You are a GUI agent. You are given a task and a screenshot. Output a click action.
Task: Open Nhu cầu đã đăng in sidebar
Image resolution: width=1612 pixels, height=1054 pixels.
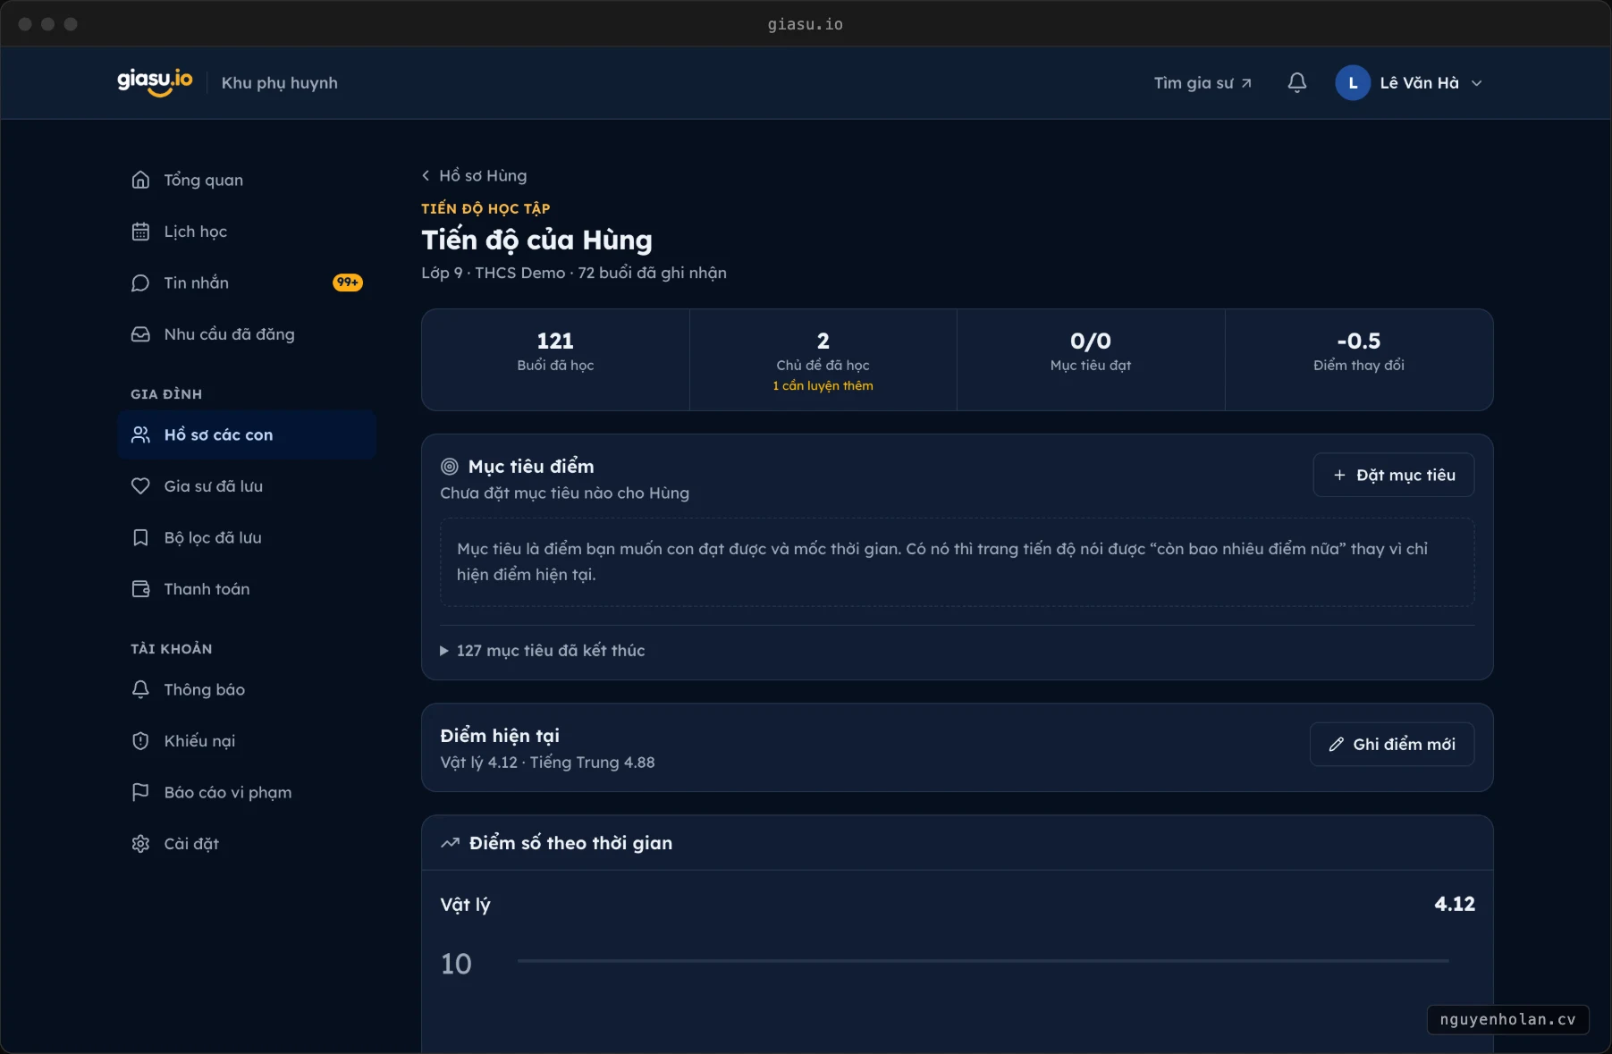pos(247,334)
